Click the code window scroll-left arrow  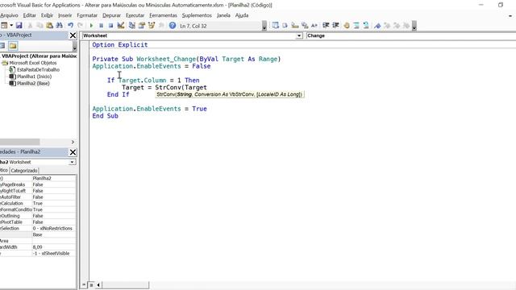coord(98,284)
